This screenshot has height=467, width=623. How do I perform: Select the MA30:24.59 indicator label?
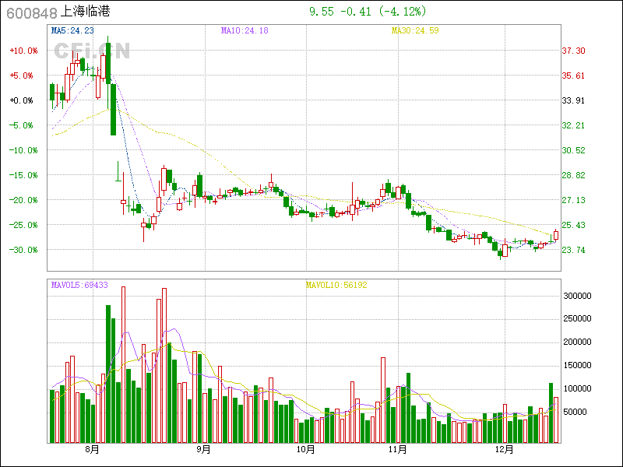(x=415, y=30)
